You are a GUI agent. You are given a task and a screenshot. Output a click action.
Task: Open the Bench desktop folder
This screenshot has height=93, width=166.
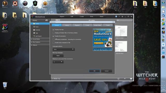point(135,4)
